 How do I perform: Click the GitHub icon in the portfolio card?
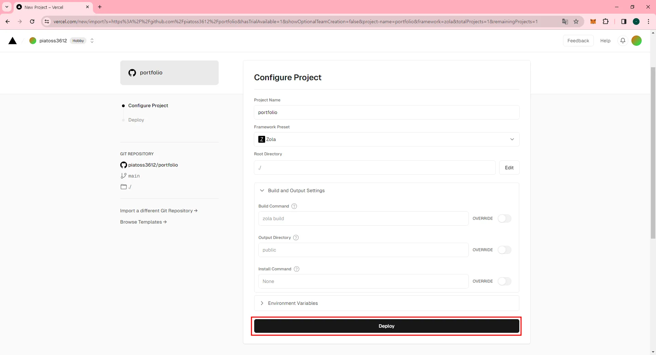pos(132,73)
